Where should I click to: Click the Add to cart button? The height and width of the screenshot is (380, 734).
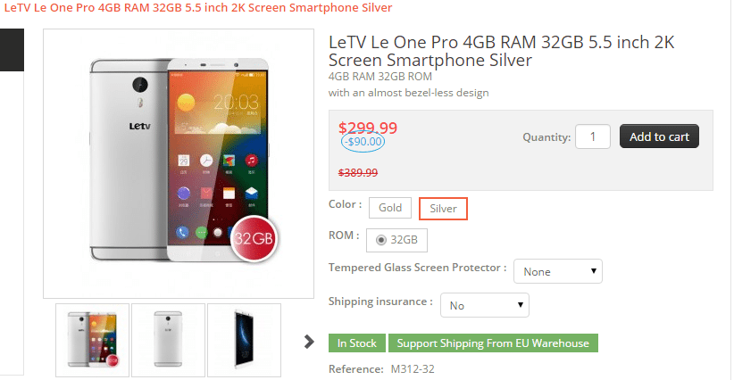(659, 136)
